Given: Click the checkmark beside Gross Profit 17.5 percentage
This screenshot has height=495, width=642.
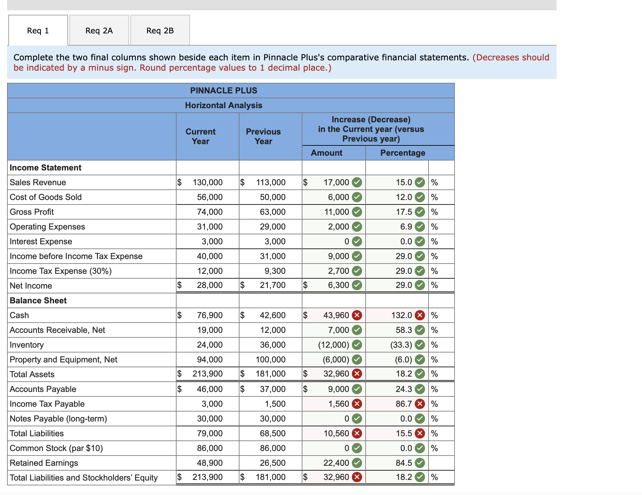Looking at the screenshot, I should click(420, 212).
